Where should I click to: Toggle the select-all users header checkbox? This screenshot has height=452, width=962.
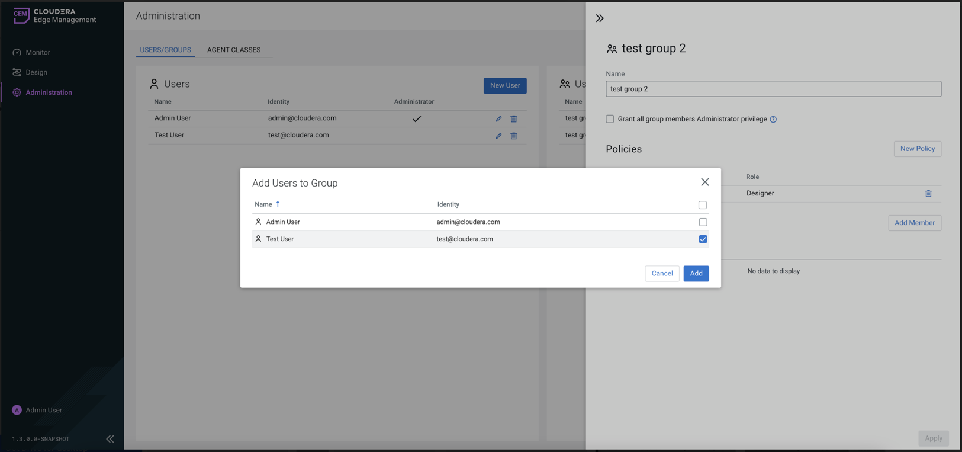point(702,205)
